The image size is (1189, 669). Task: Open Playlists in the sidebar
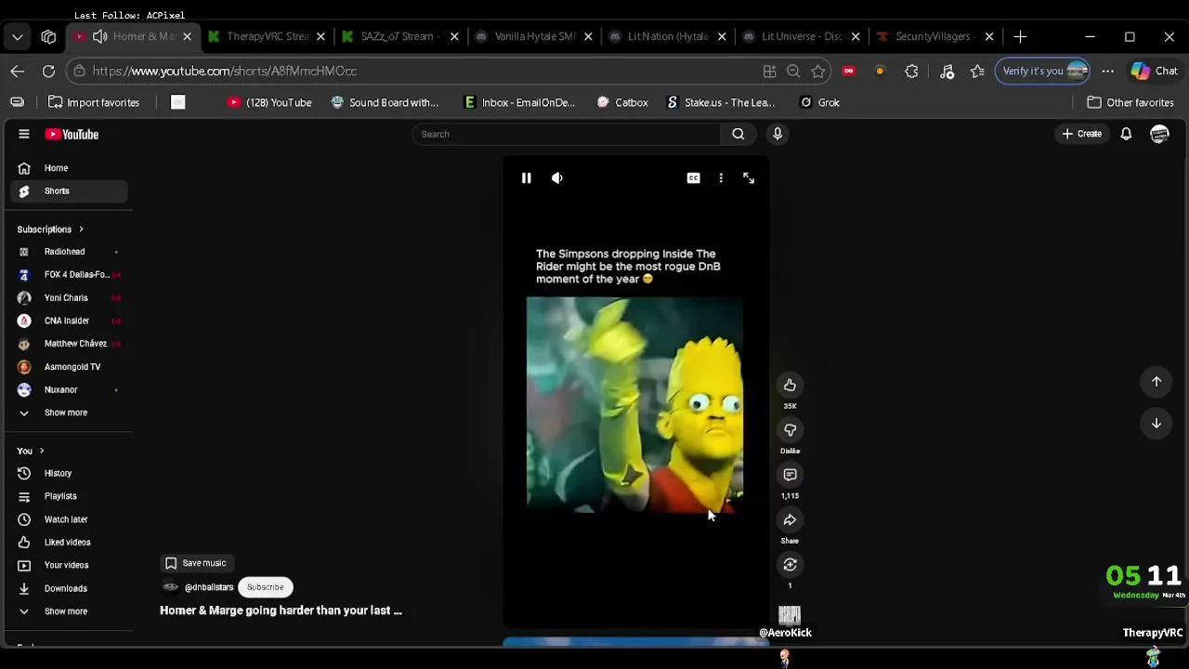tap(70, 496)
